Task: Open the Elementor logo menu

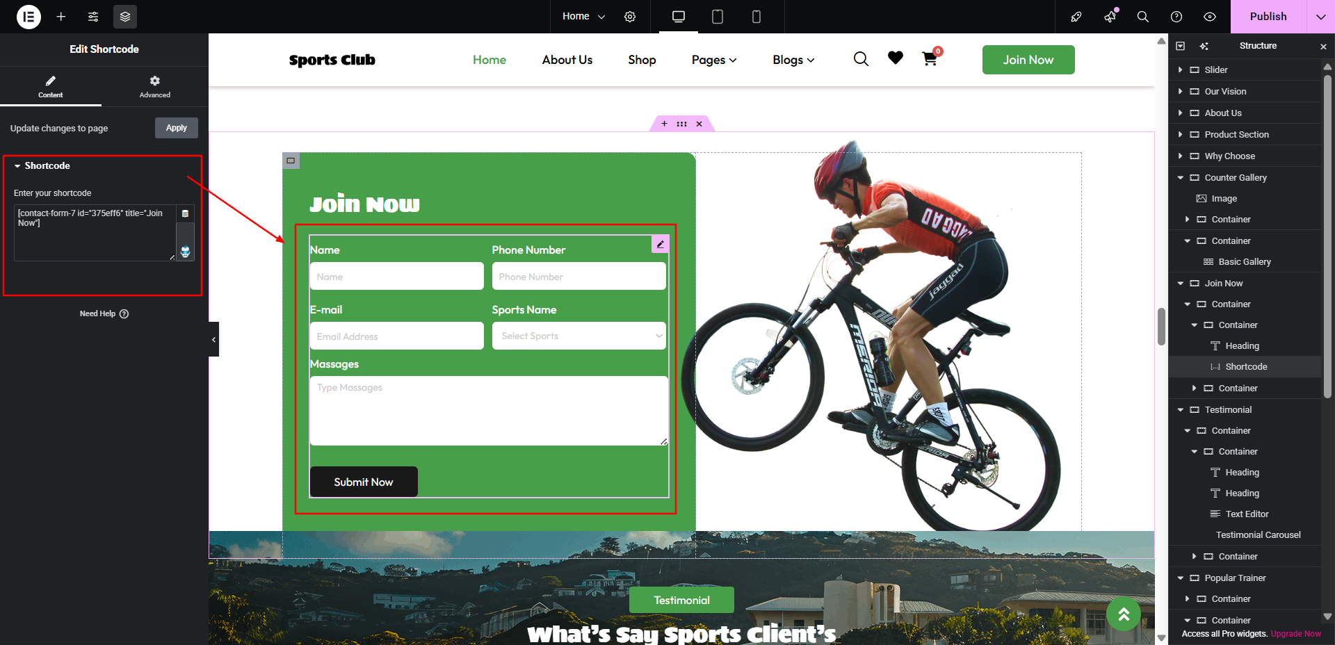Action: (29, 17)
